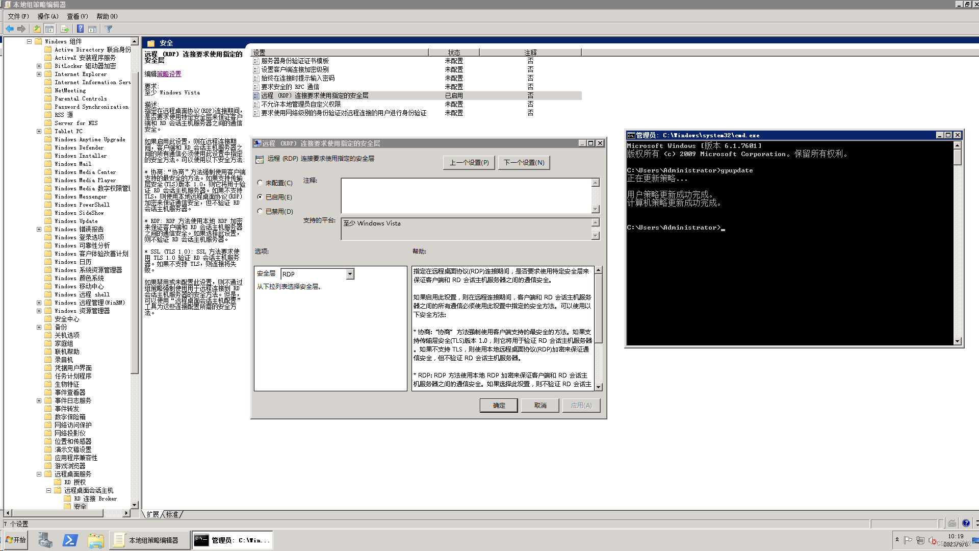Select RD 授权 in the tree
979x551 pixels.
[x=75, y=482]
